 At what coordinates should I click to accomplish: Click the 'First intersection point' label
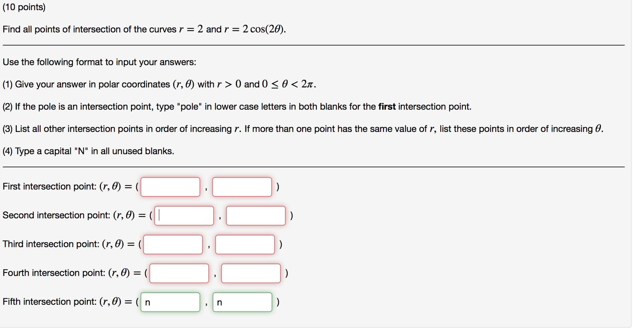[51, 186]
